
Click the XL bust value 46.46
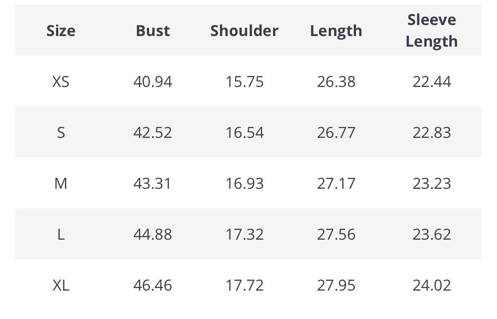(x=152, y=285)
